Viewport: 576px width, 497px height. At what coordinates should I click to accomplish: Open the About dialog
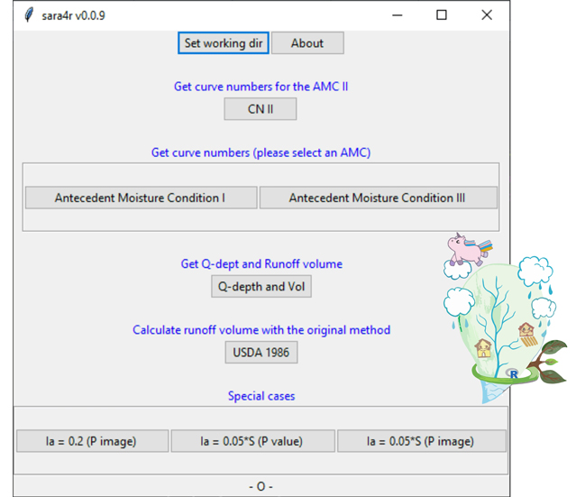click(x=306, y=43)
